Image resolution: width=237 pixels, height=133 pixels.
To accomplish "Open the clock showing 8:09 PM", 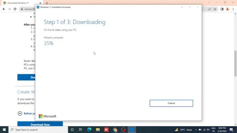I will point(222,130).
